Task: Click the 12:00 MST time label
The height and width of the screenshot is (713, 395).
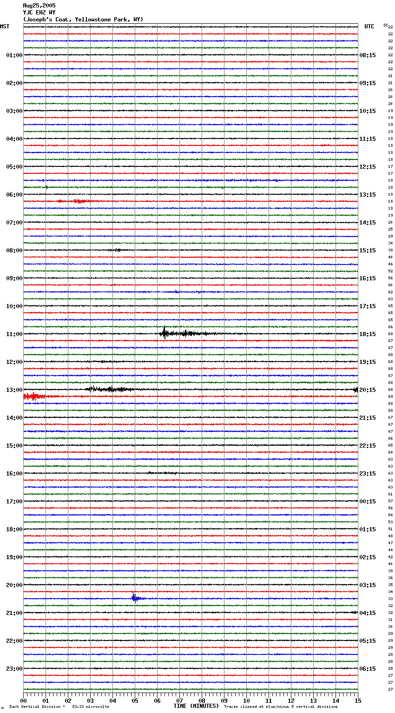Action: (14, 362)
